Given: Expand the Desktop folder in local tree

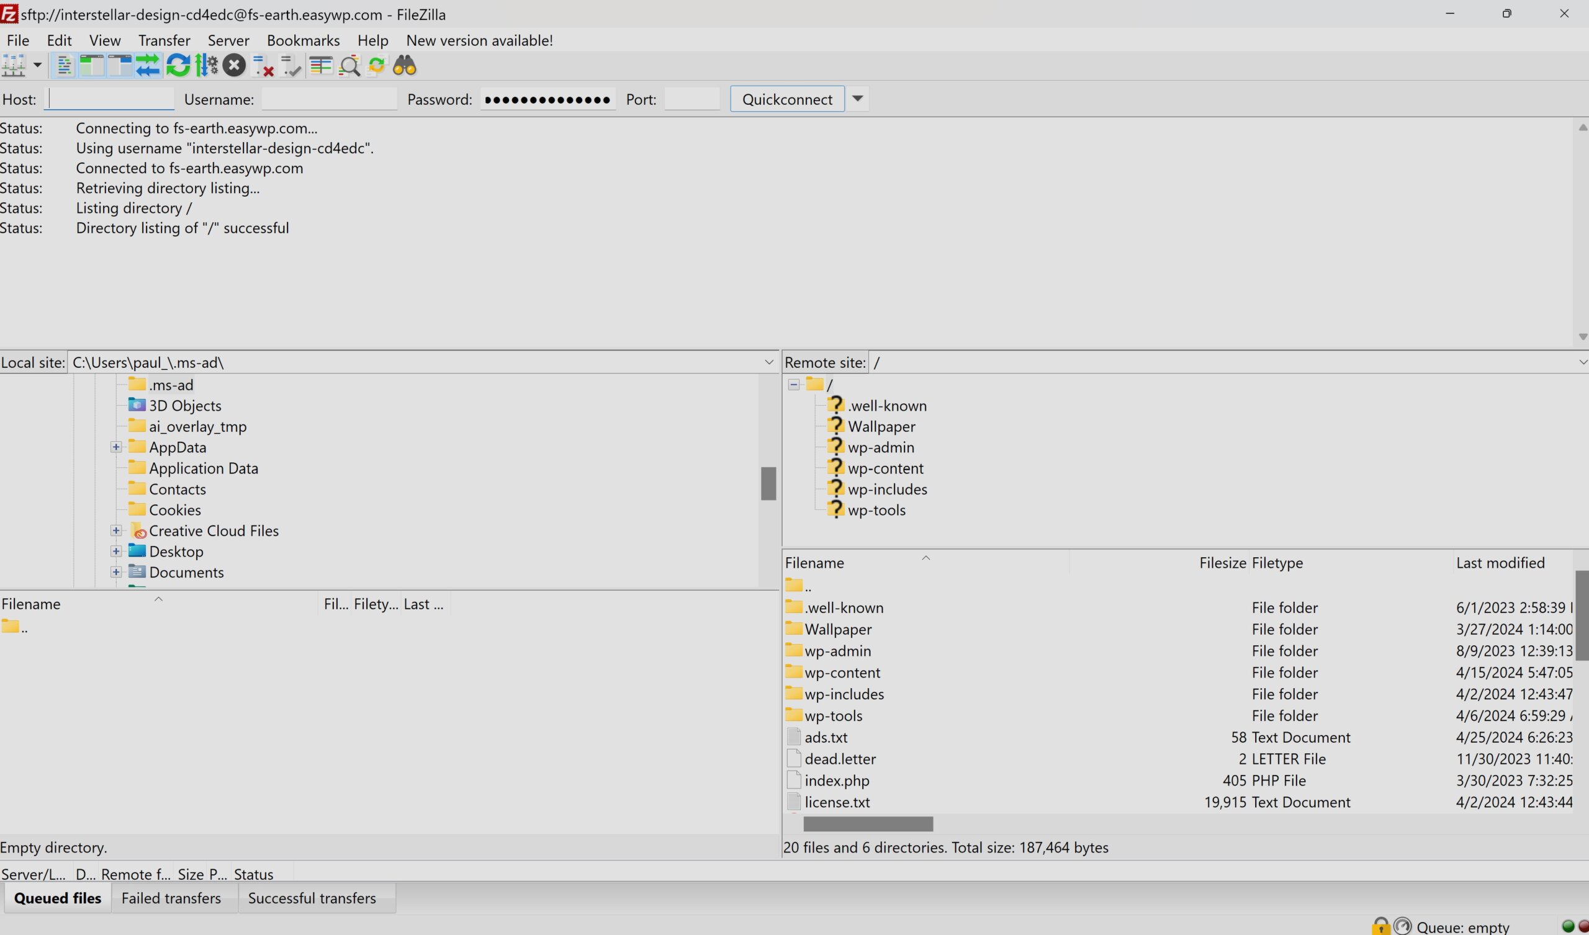Looking at the screenshot, I should (x=115, y=552).
